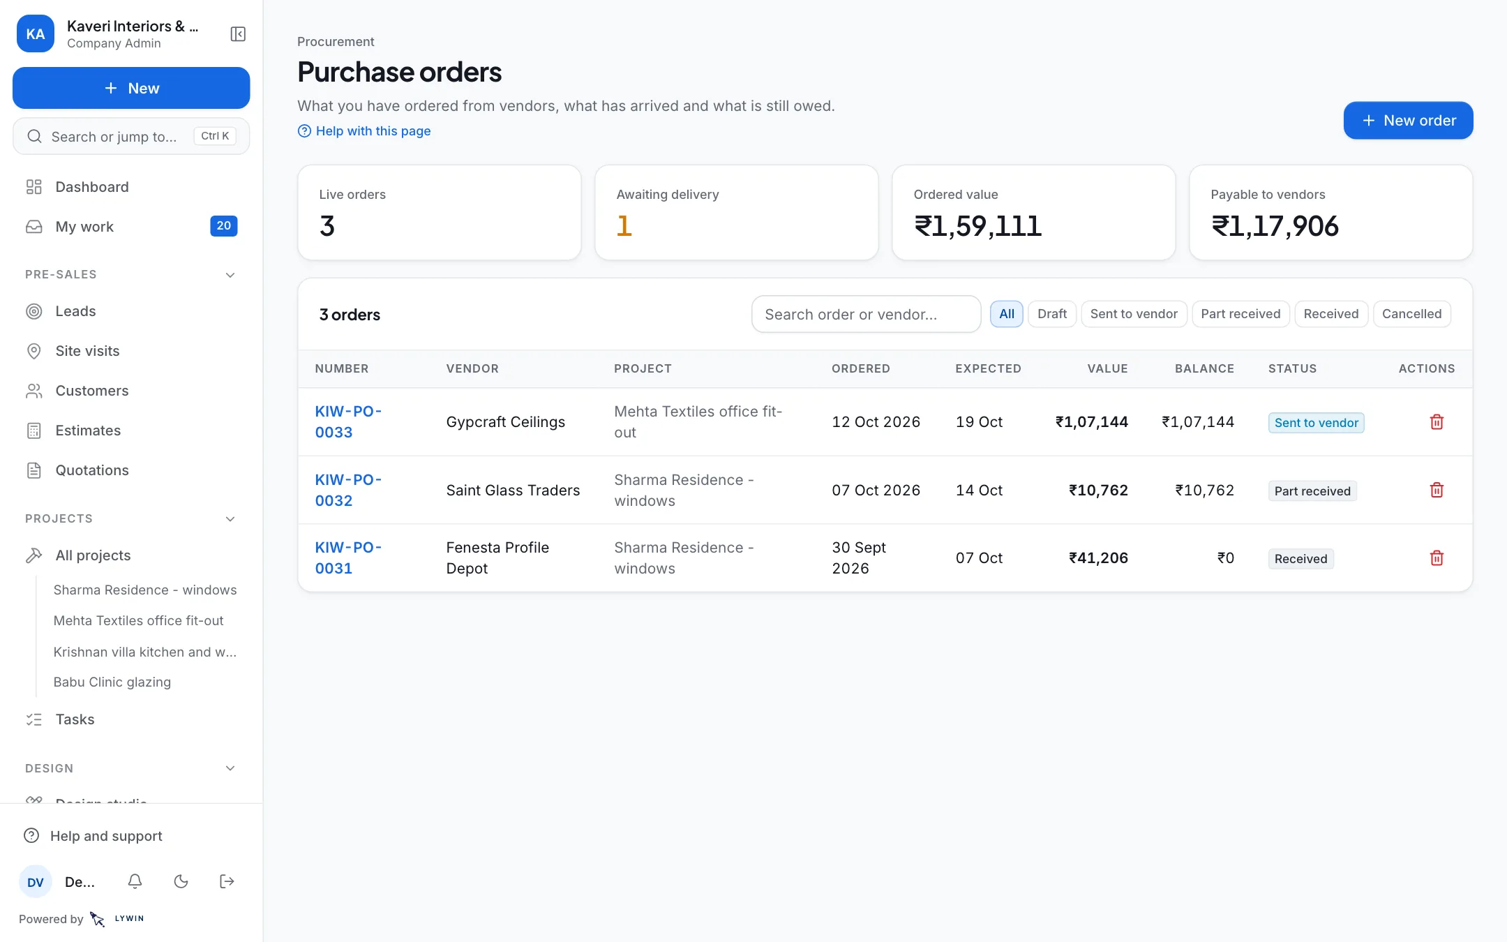This screenshot has width=1507, height=942.
Task: Click the log out icon
Action: click(x=227, y=881)
